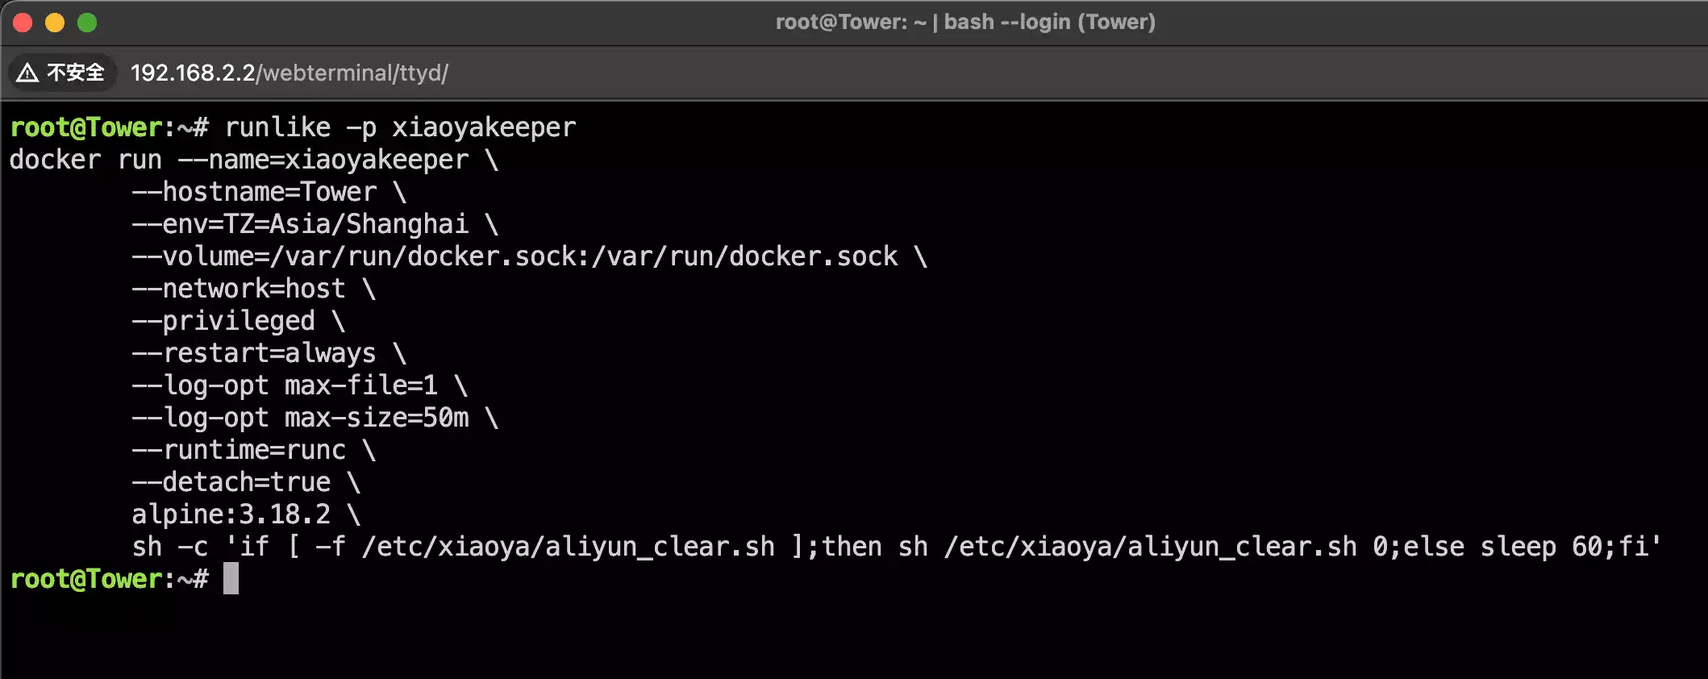Screen dimensions: 1708x679
Task: Click the '--network=host' output line
Action: (239, 289)
